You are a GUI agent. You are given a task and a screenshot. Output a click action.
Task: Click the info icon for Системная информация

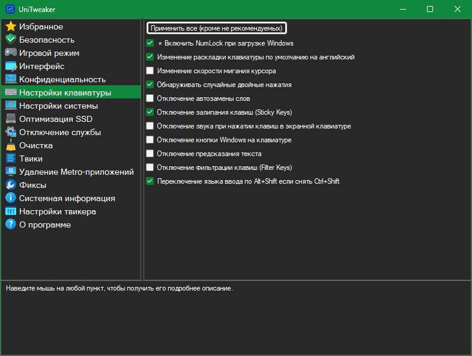[x=10, y=198]
